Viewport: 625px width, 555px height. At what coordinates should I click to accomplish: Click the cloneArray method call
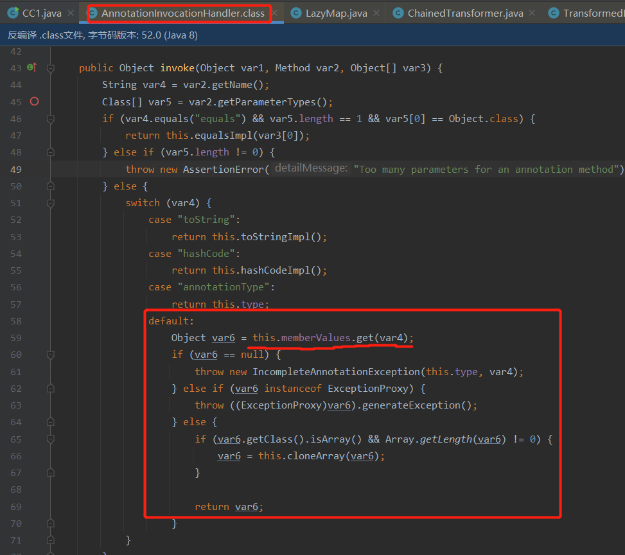[x=315, y=455]
